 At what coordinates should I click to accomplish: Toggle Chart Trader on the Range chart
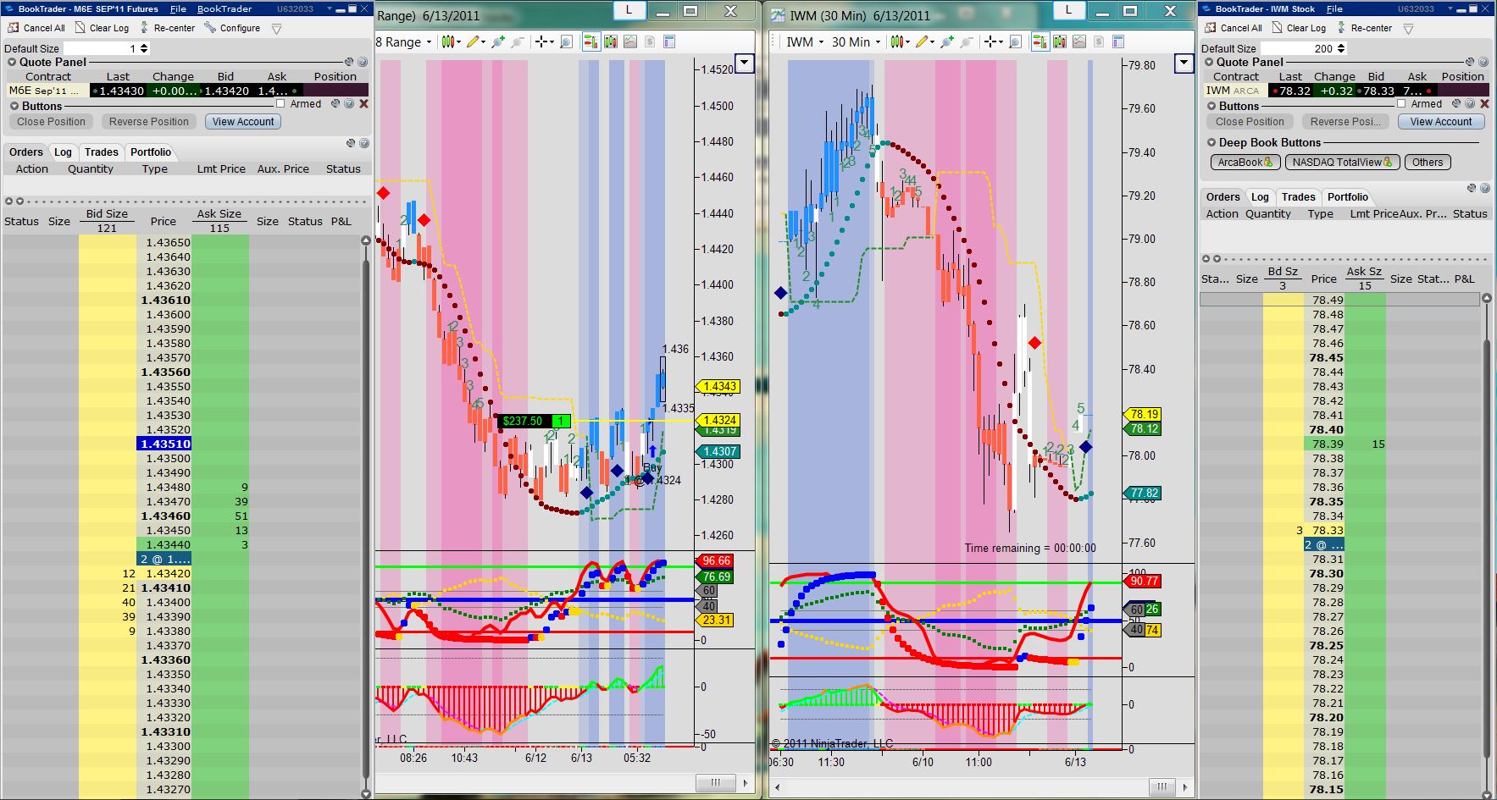591,41
